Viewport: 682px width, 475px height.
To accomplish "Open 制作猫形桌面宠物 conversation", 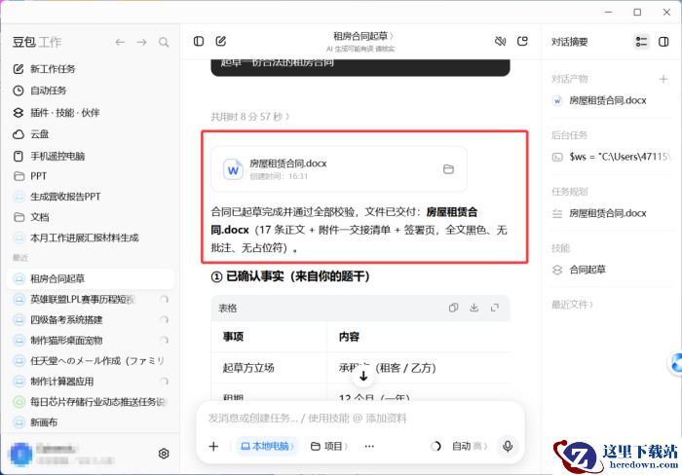I will click(x=91, y=341).
